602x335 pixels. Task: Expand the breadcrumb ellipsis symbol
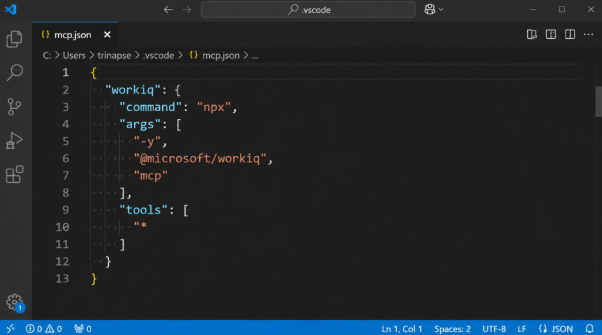[255, 56]
